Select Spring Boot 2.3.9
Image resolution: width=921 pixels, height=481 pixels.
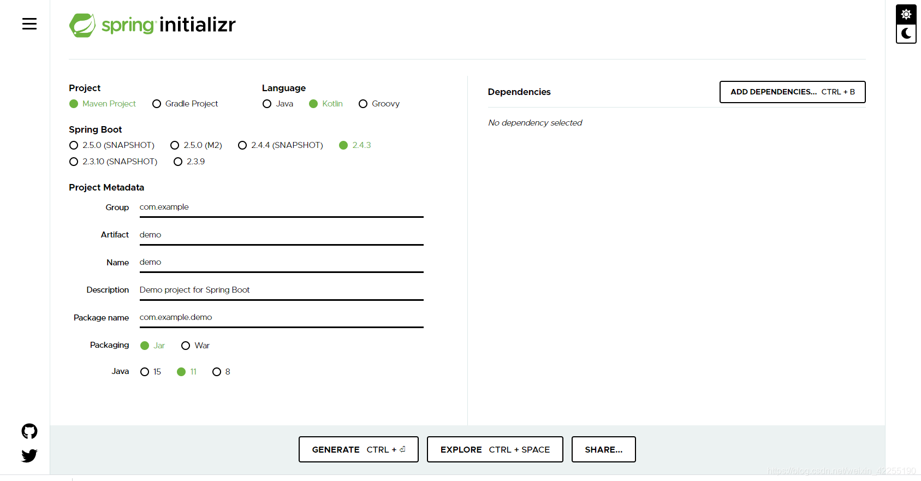click(189, 162)
